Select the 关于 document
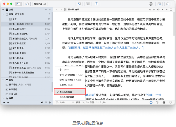The height and width of the screenshot is (127, 176). pos(26,19)
